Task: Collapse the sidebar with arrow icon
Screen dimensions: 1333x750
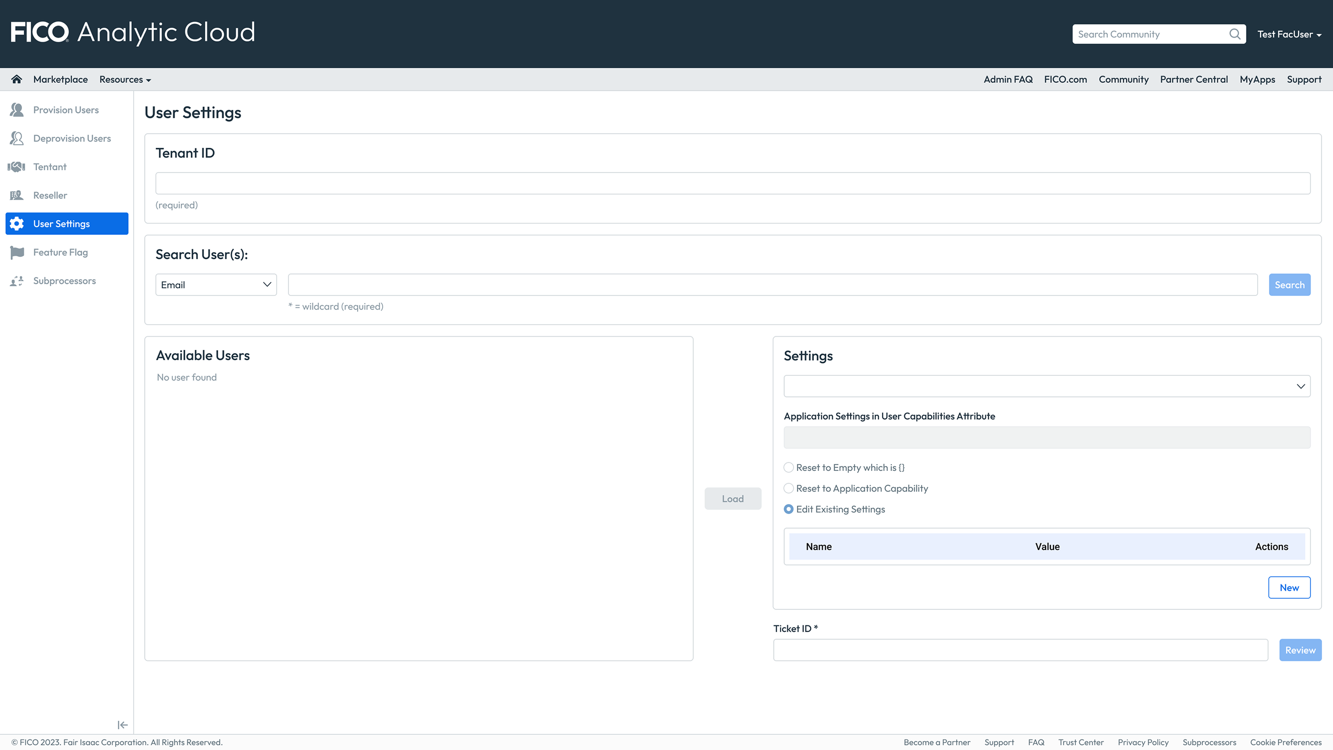Action: [x=122, y=725]
